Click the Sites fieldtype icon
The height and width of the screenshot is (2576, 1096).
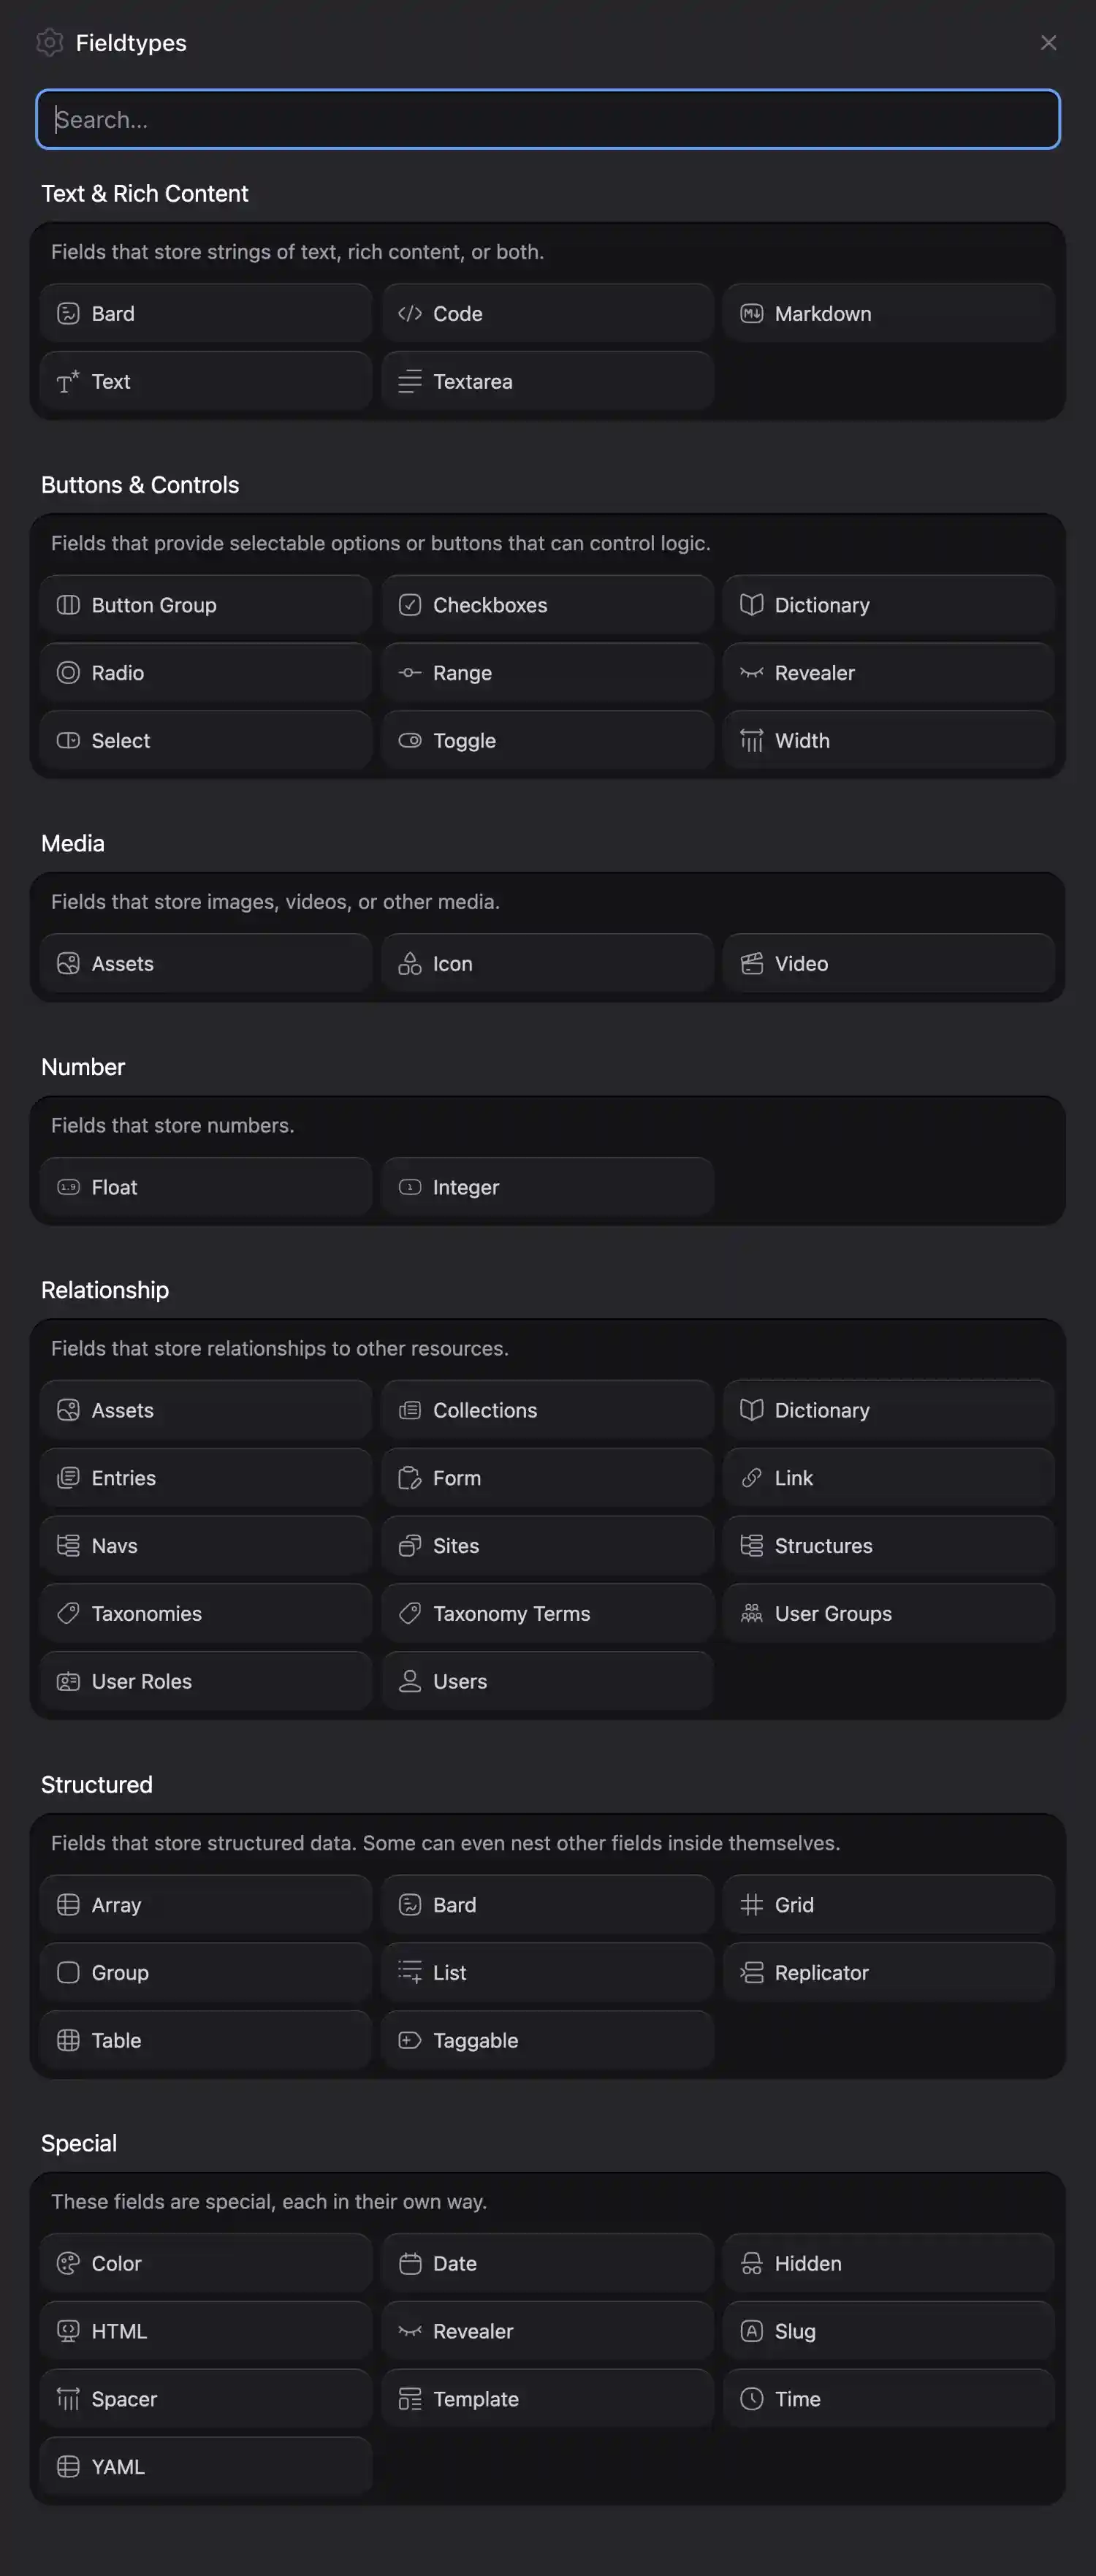tap(410, 1546)
